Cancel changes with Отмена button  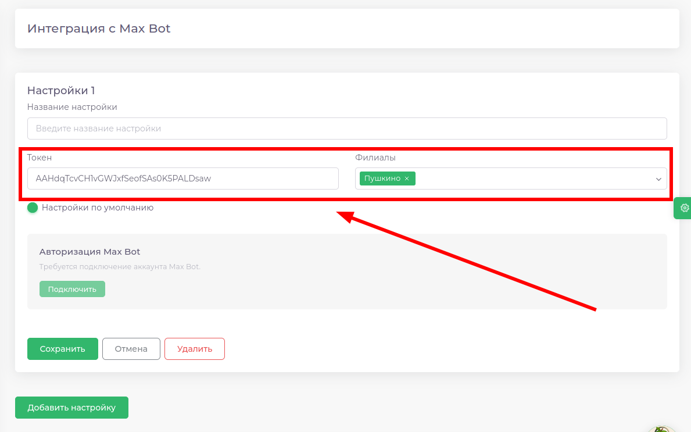click(x=131, y=349)
